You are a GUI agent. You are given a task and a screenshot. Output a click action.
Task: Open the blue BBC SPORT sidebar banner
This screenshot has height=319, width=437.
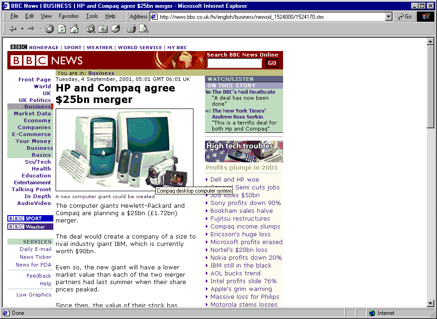pos(30,218)
